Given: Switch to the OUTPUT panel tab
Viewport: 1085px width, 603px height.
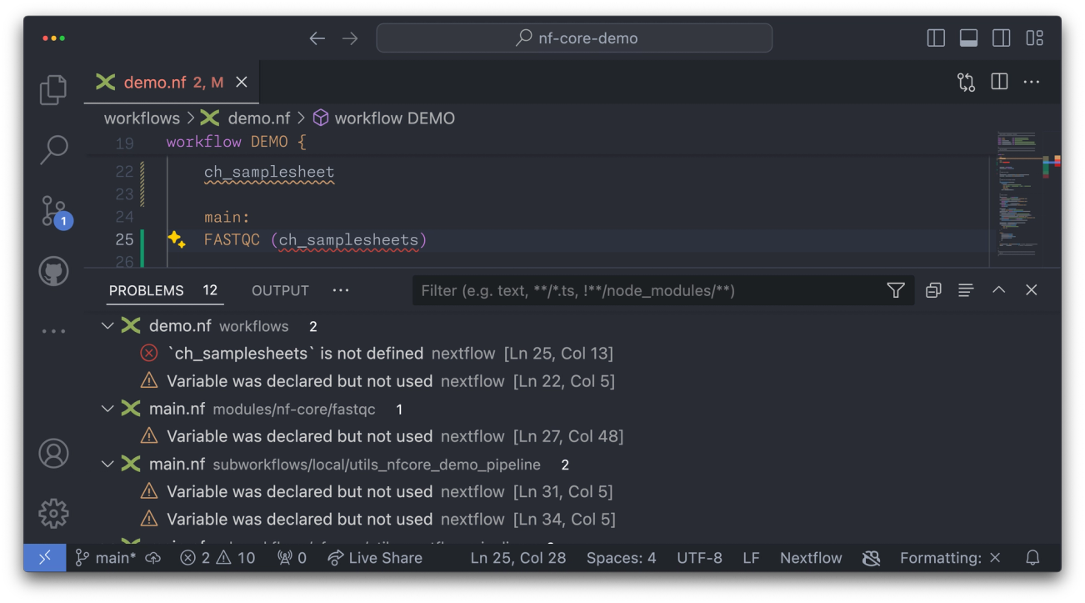Looking at the screenshot, I should pos(280,290).
